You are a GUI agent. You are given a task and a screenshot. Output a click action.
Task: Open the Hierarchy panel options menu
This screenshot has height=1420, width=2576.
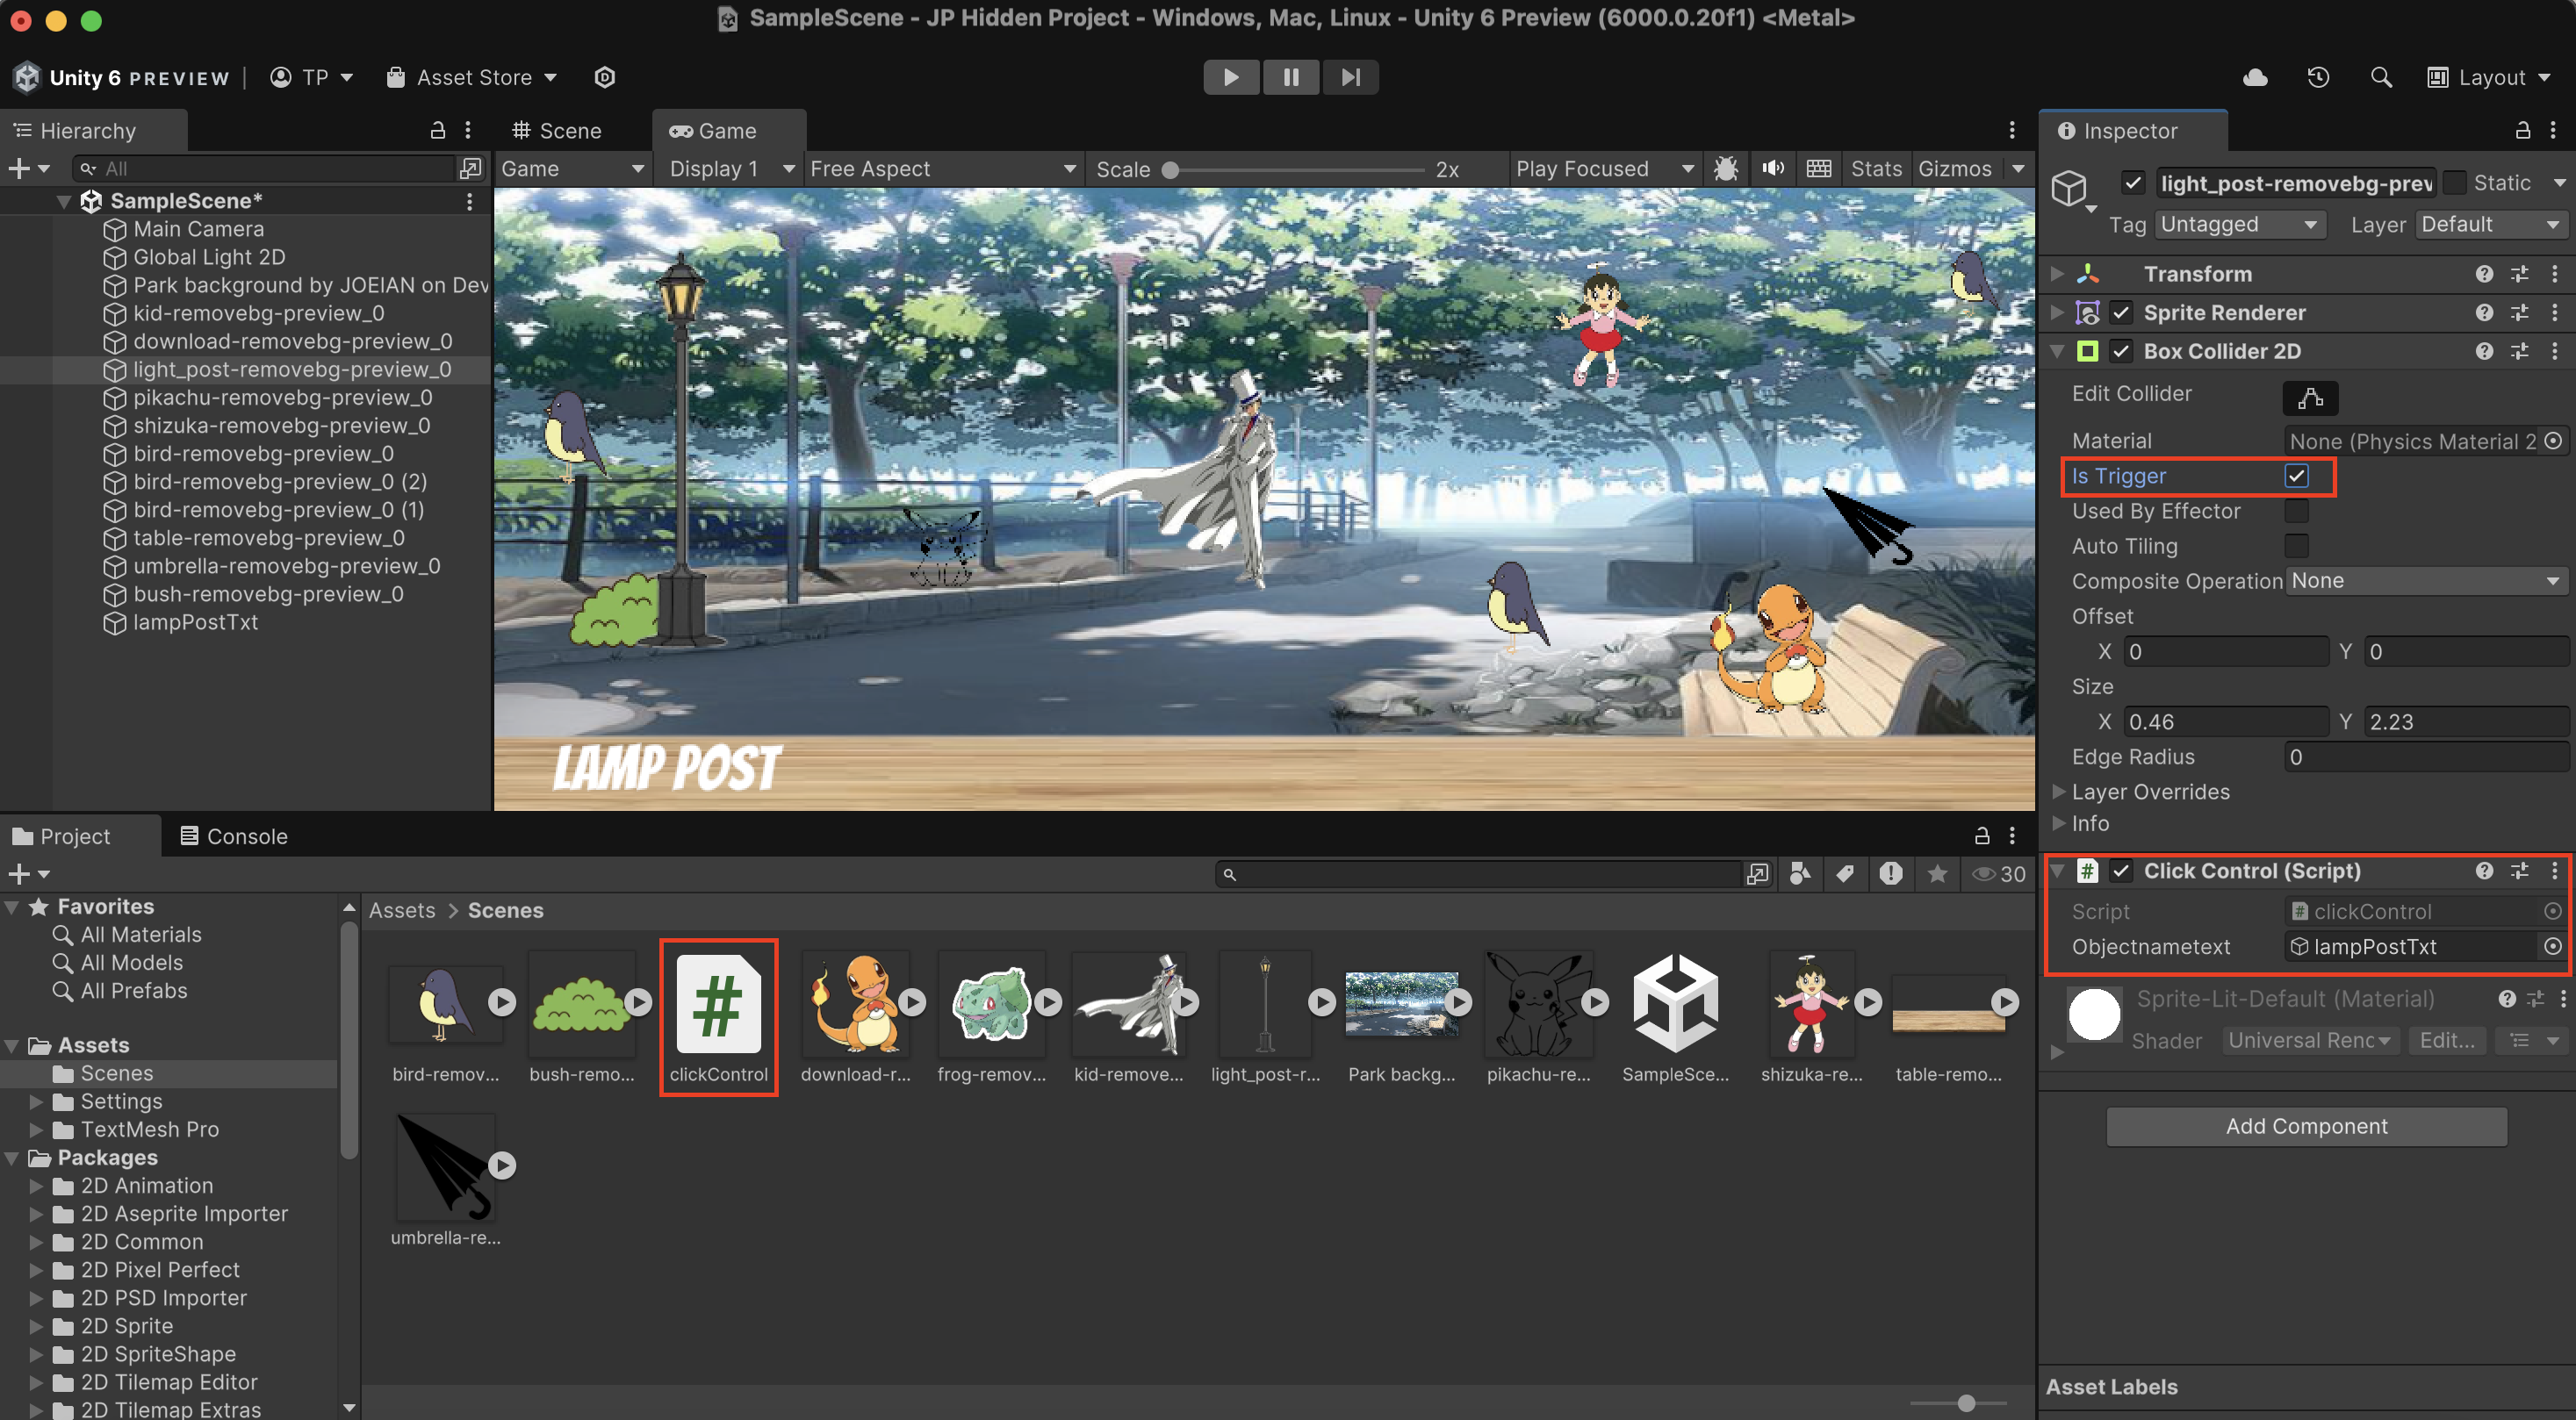pyautogui.click(x=468, y=130)
